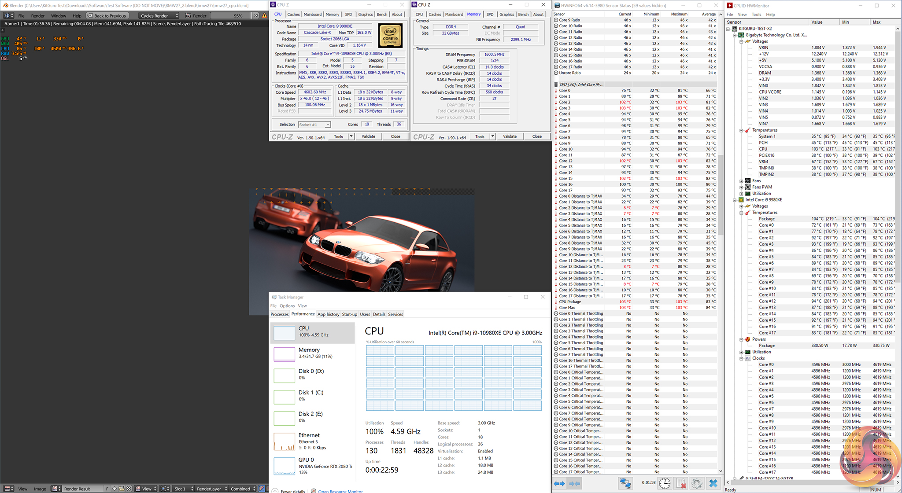Open Cycles Render engine dropdown
Viewport: 902px width, 493px height.
click(x=159, y=15)
